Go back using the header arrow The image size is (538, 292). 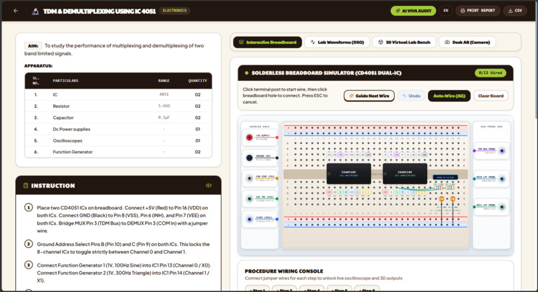16,11
